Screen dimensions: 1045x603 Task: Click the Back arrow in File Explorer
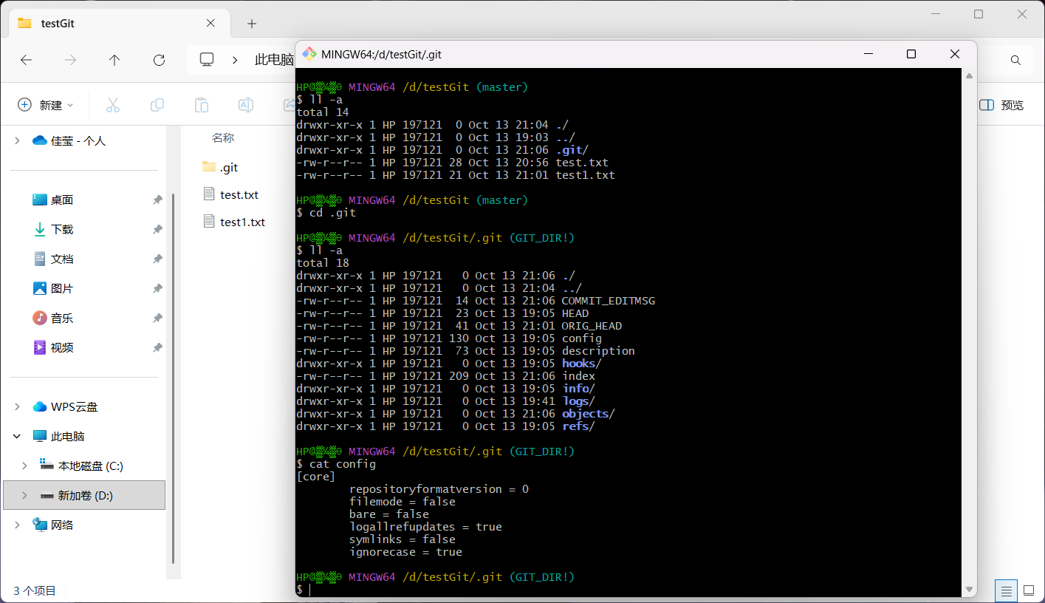click(27, 60)
